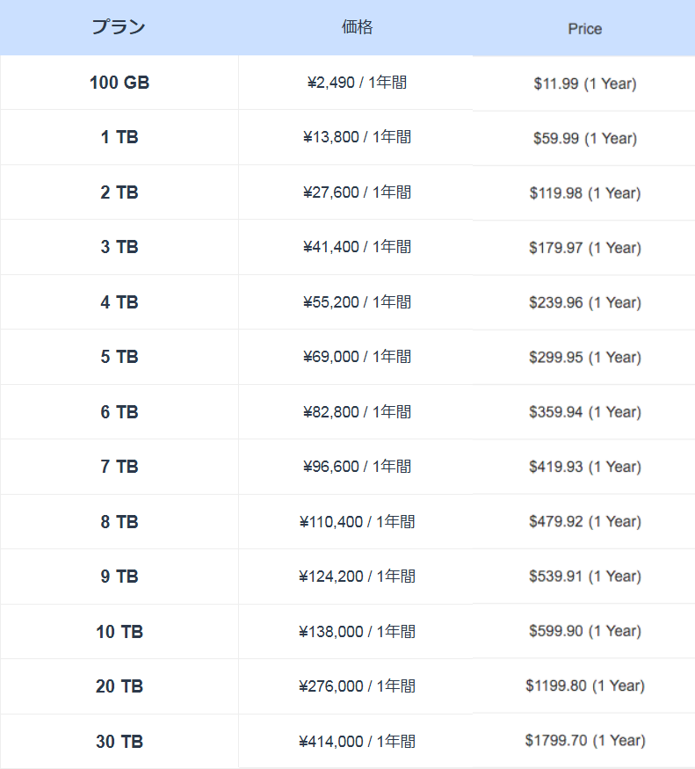
Task: Select the 10 TB plan cell
Action: point(119,632)
